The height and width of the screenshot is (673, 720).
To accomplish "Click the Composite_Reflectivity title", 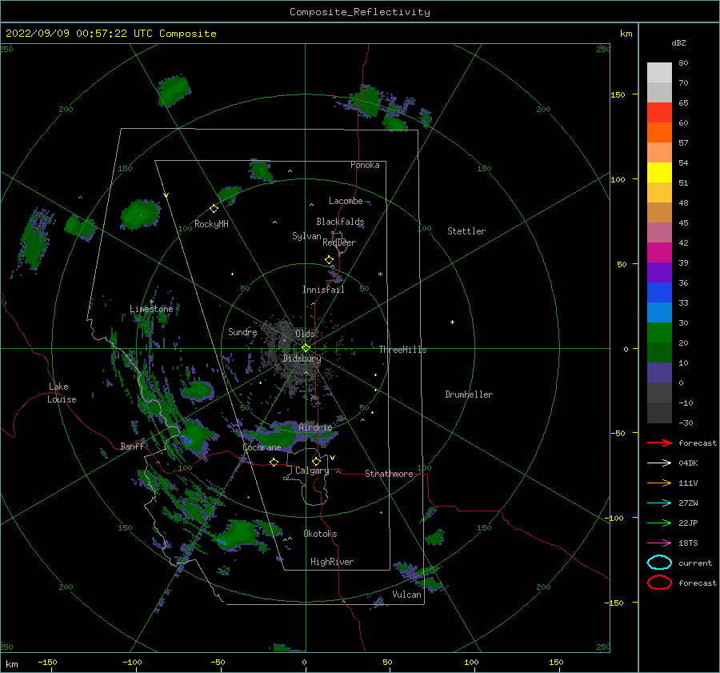I will tap(360, 12).
